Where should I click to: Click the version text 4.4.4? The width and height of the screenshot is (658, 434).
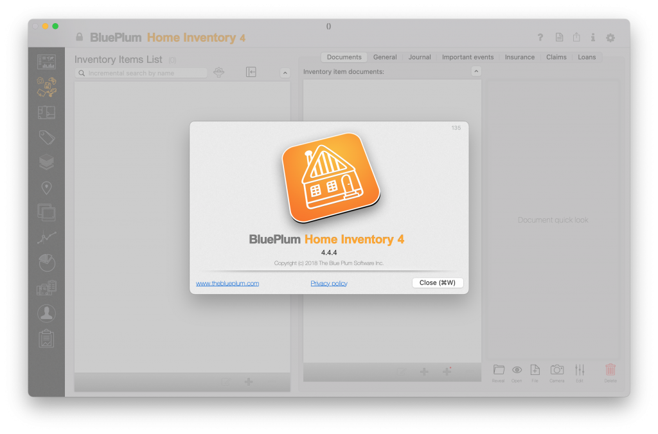329,252
